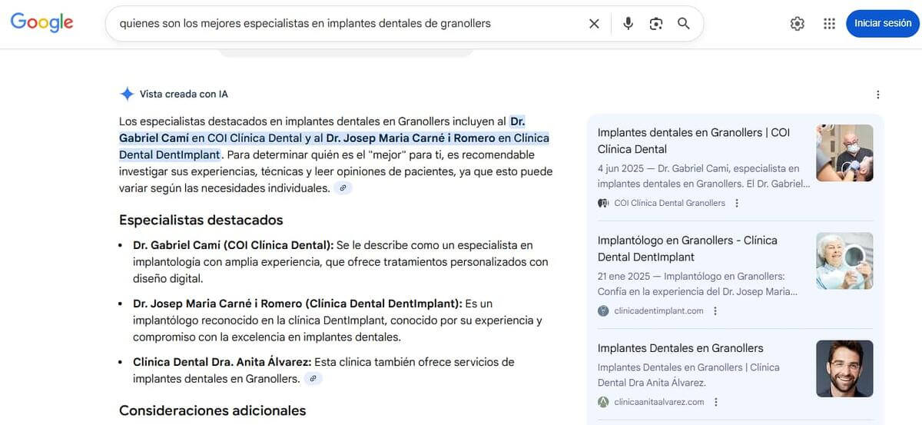The width and height of the screenshot is (922, 425).
Task: Click the COI Clínica Dental result thumbnail
Action: pos(844,153)
